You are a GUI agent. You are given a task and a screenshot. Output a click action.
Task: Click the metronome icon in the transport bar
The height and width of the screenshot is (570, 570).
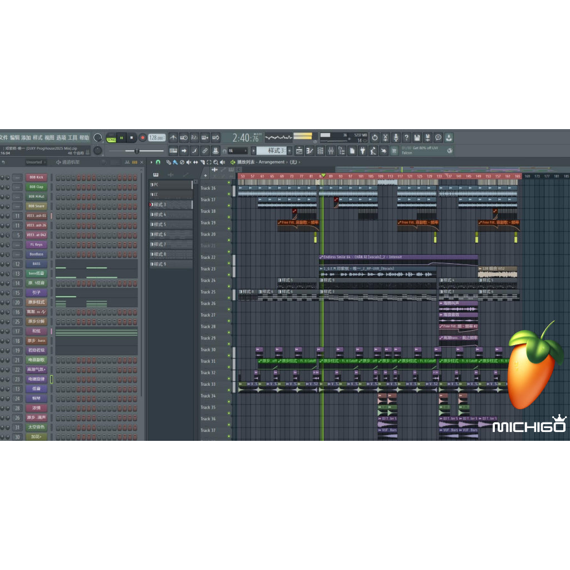pyautogui.click(x=173, y=137)
